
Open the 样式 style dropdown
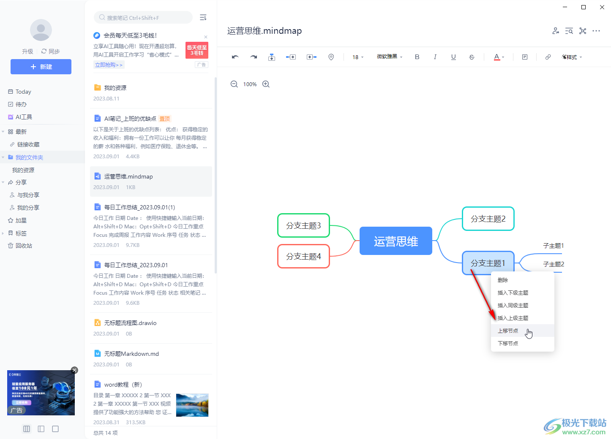pos(572,57)
